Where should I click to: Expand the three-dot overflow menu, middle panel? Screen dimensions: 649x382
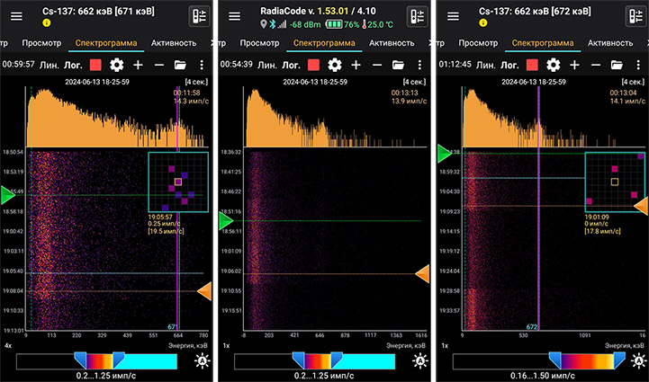coord(419,65)
